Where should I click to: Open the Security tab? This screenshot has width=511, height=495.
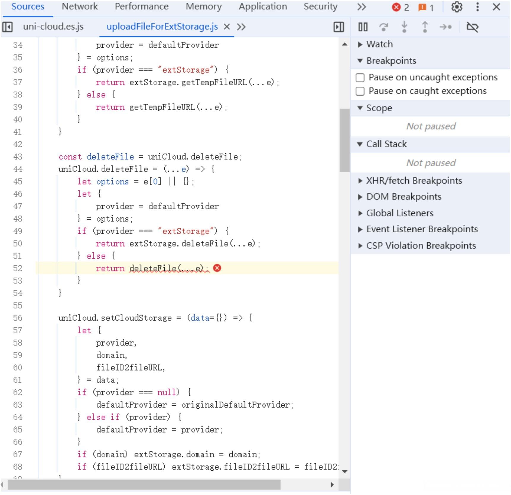pyautogui.click(x=320, y=7)
